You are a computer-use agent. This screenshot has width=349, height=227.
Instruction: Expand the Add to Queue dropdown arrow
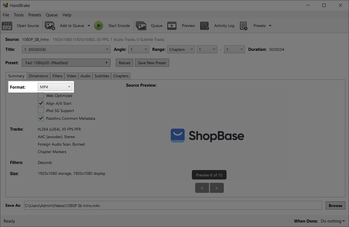pos(89,26)
